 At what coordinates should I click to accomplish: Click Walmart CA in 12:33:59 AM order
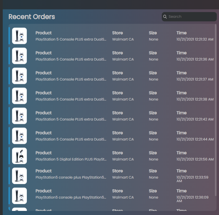point(123,177)
